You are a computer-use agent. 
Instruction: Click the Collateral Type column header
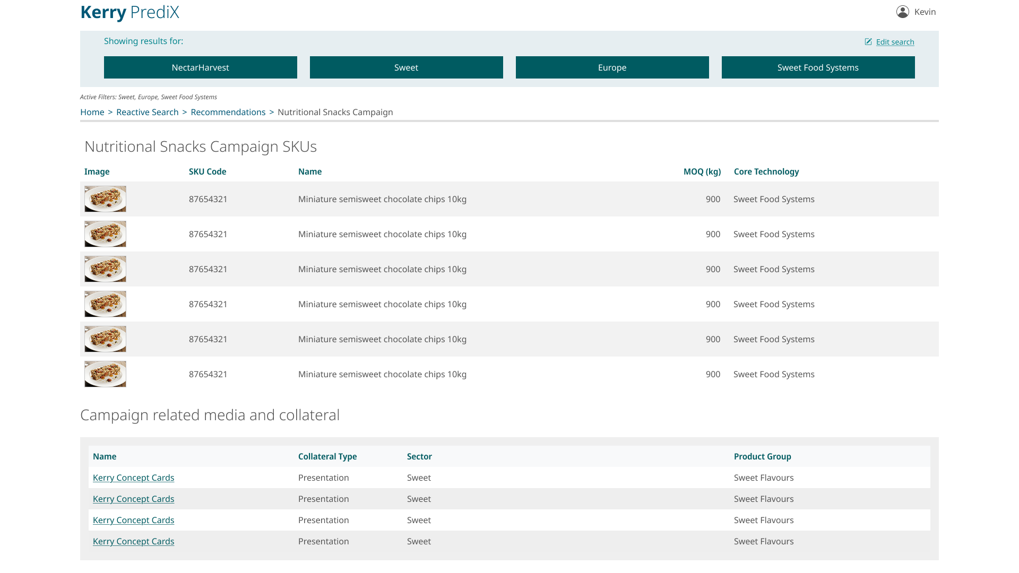click(327, 456)
